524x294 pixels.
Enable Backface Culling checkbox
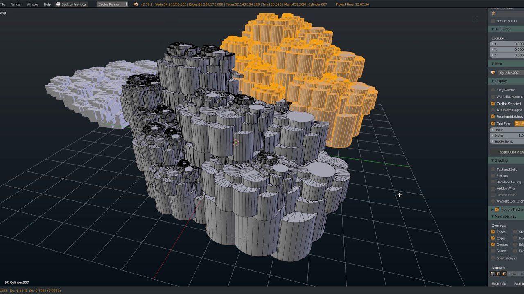(x=493, y=182)
